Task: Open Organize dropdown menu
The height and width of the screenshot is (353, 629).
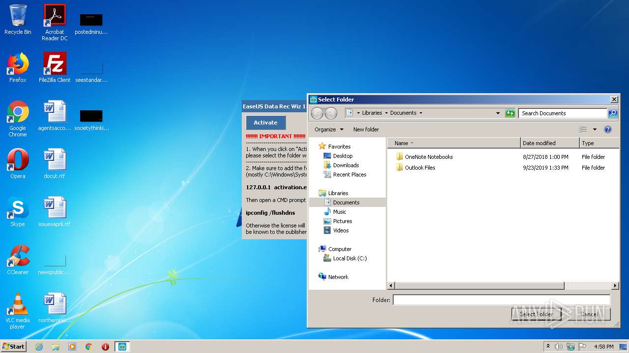Action: click(329, 129)
